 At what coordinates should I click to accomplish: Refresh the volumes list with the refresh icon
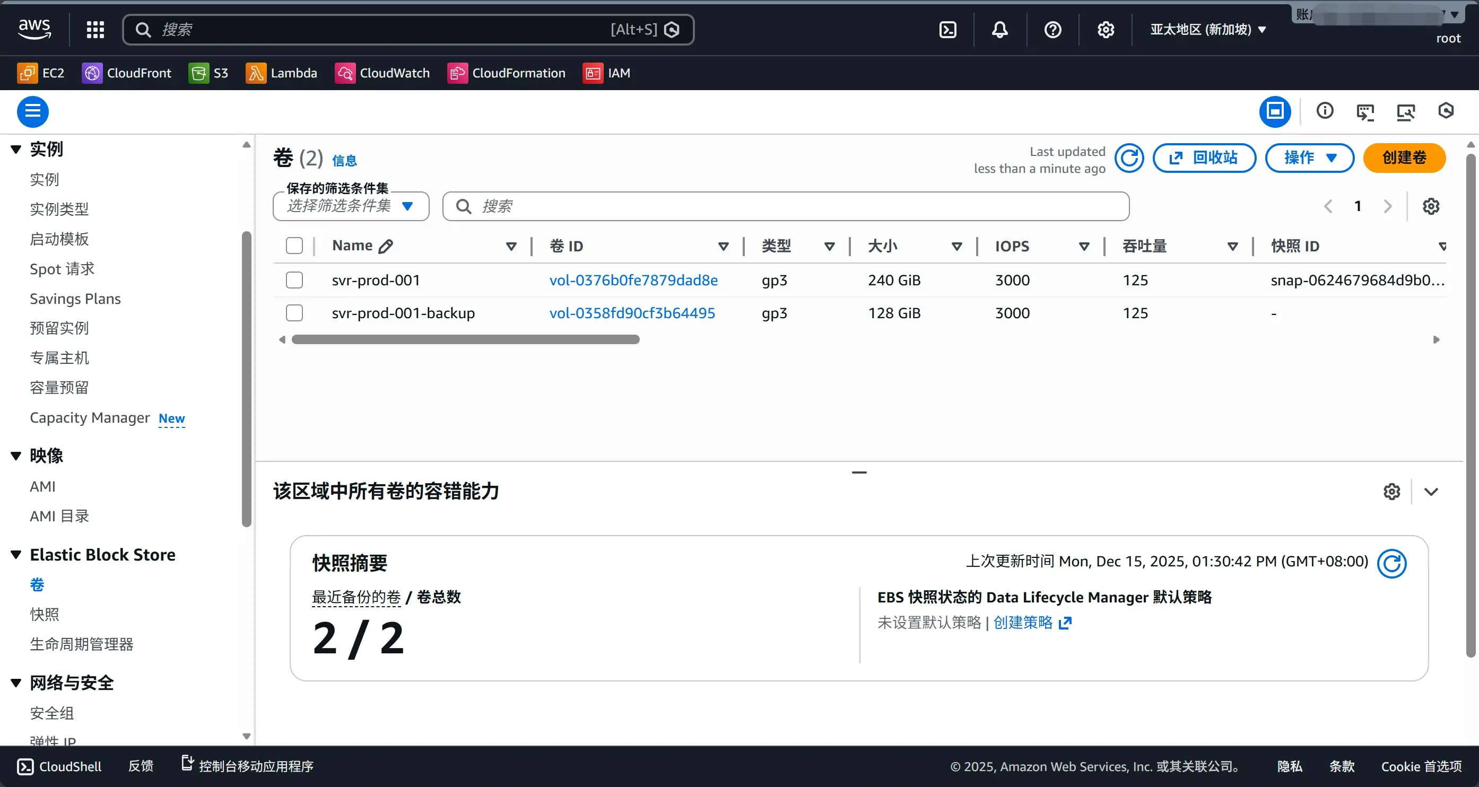click(x=1130, y=158)
